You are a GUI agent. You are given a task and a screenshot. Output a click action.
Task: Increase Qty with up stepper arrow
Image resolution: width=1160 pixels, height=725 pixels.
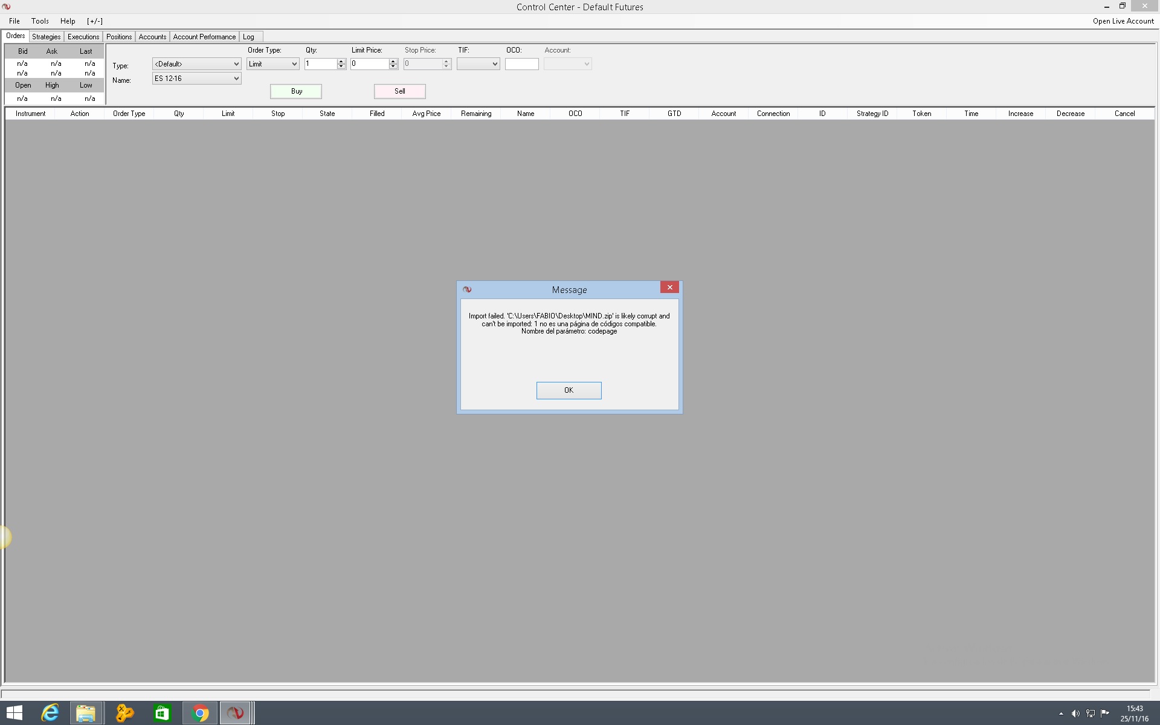click(x=341, y=62)
